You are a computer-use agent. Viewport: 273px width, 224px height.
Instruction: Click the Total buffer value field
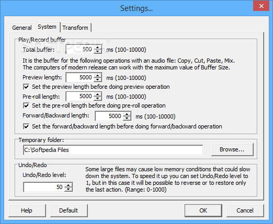pos(80,50)
